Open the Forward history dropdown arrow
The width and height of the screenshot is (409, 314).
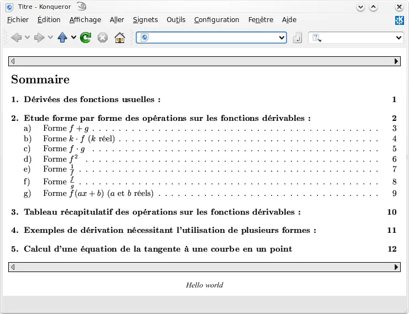click(50, 38)
